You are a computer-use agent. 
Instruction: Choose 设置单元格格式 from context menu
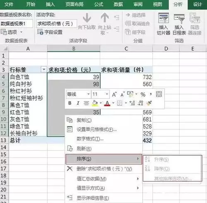pos(103,130)
